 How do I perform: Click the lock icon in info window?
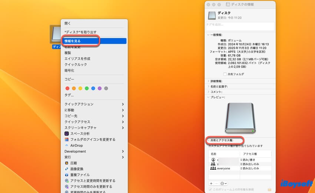269,189
